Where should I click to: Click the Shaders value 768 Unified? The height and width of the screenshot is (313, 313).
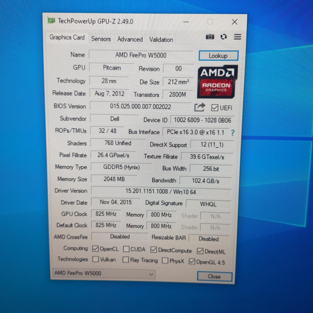tap(118, 143)
